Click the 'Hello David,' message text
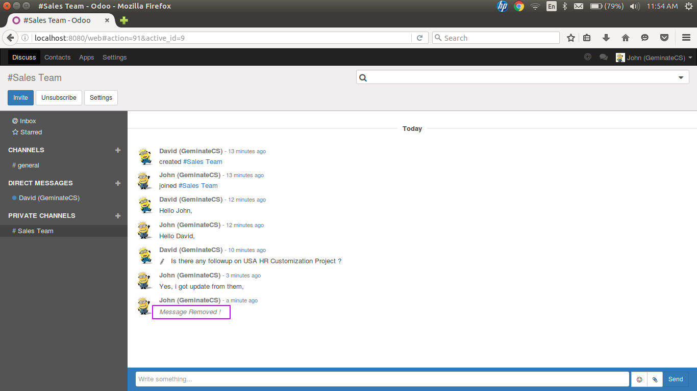Viewport: 697px width, 391px height. pos(177,236)
